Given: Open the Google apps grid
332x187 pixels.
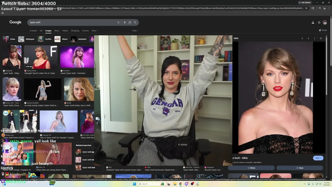Looking at the screenshot, I should (x=319, y=23).
